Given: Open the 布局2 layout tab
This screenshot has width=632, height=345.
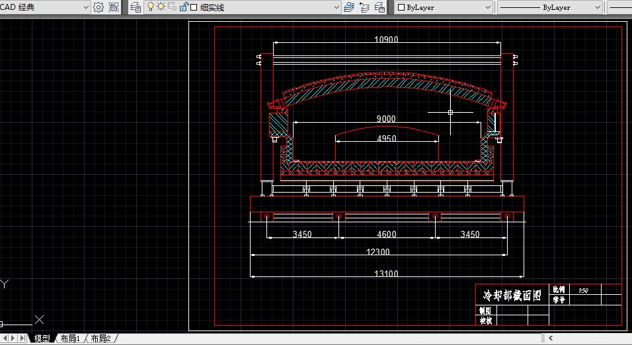Looking at the screenshot, I should 100,338.
